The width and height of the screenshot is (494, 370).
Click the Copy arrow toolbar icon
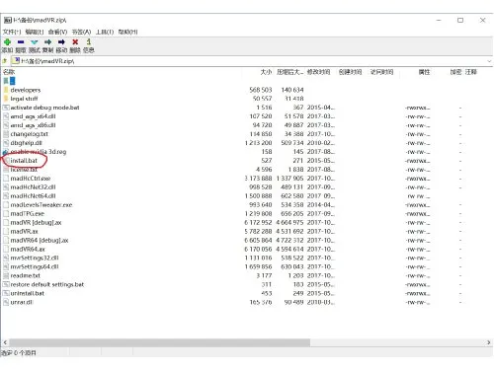click(x=48, y=42)
